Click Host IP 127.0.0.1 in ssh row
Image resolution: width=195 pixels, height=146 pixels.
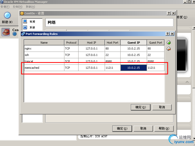(92, 55)
